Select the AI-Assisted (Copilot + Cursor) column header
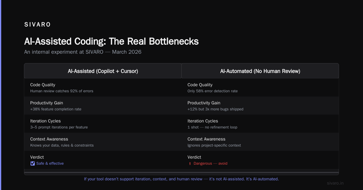This screenshot has height=190, width=363. [103, 71]
